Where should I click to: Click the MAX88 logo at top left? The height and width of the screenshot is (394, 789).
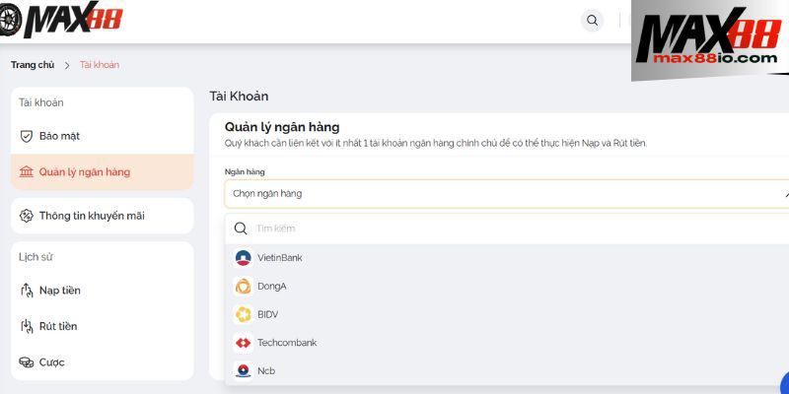(60, 19)
